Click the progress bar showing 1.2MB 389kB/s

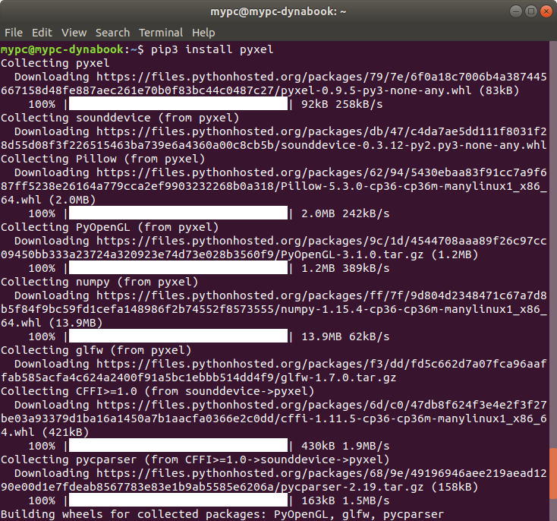178,268
